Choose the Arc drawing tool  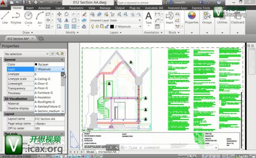click(39, 17)
